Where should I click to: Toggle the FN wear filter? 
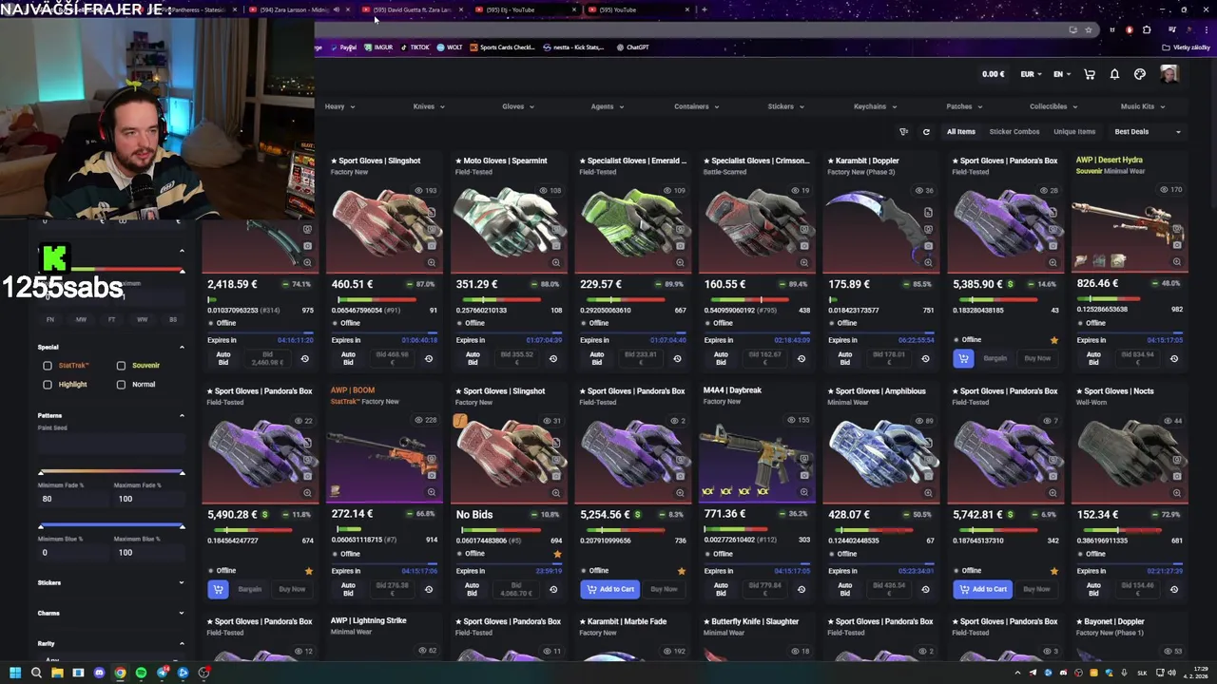pos(50,319)
